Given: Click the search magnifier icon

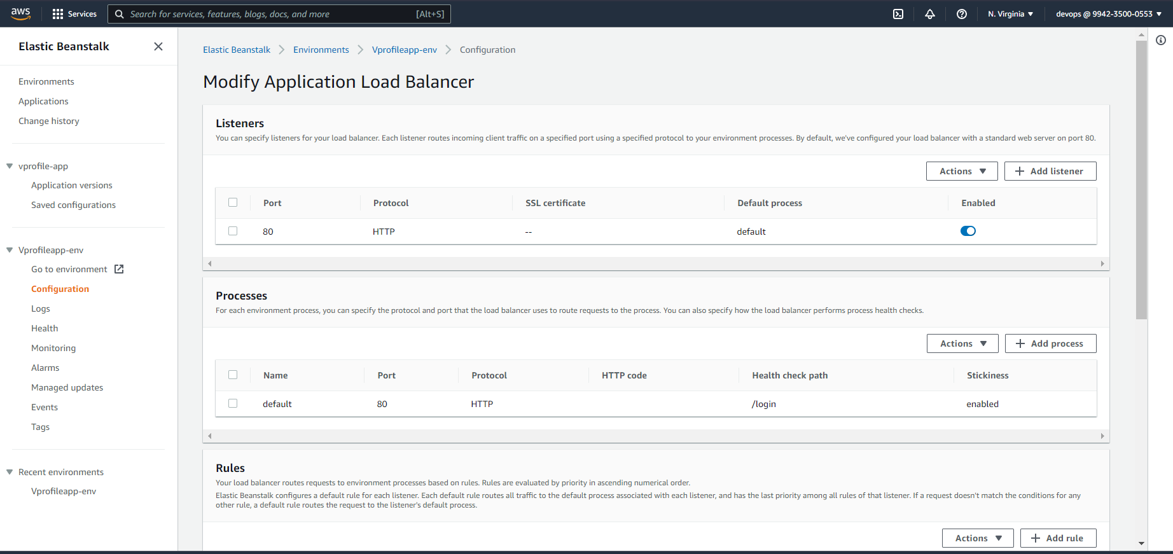Looking at the screenshot, I should (x=119, y=14).
